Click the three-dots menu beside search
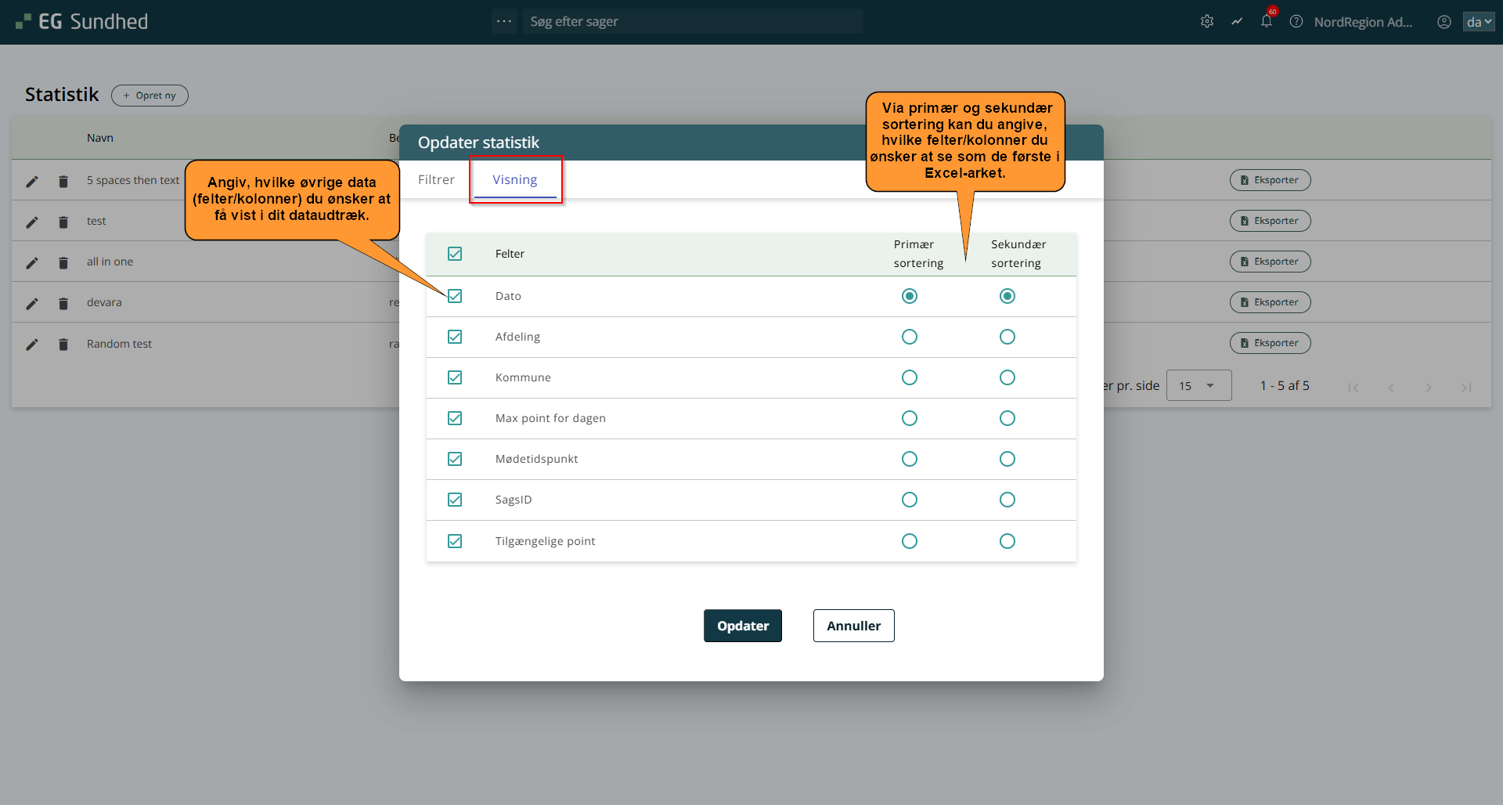The image size is (1503, 805). [504, 21]
